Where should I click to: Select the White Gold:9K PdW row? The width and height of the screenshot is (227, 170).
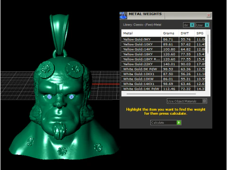tap(163, 69)
